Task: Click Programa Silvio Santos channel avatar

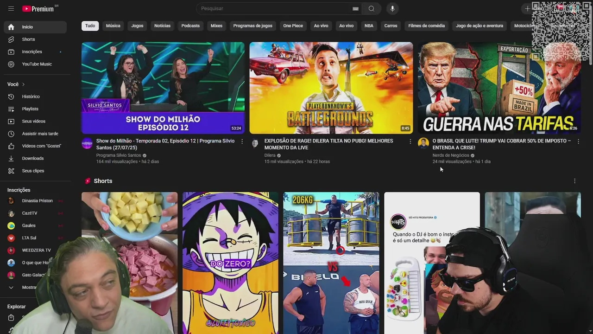Action: click(87, 143)
